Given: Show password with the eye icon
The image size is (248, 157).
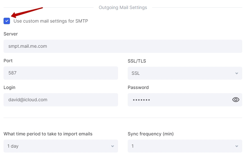Looking at the screenshot, I should click(x=236, y=100).
